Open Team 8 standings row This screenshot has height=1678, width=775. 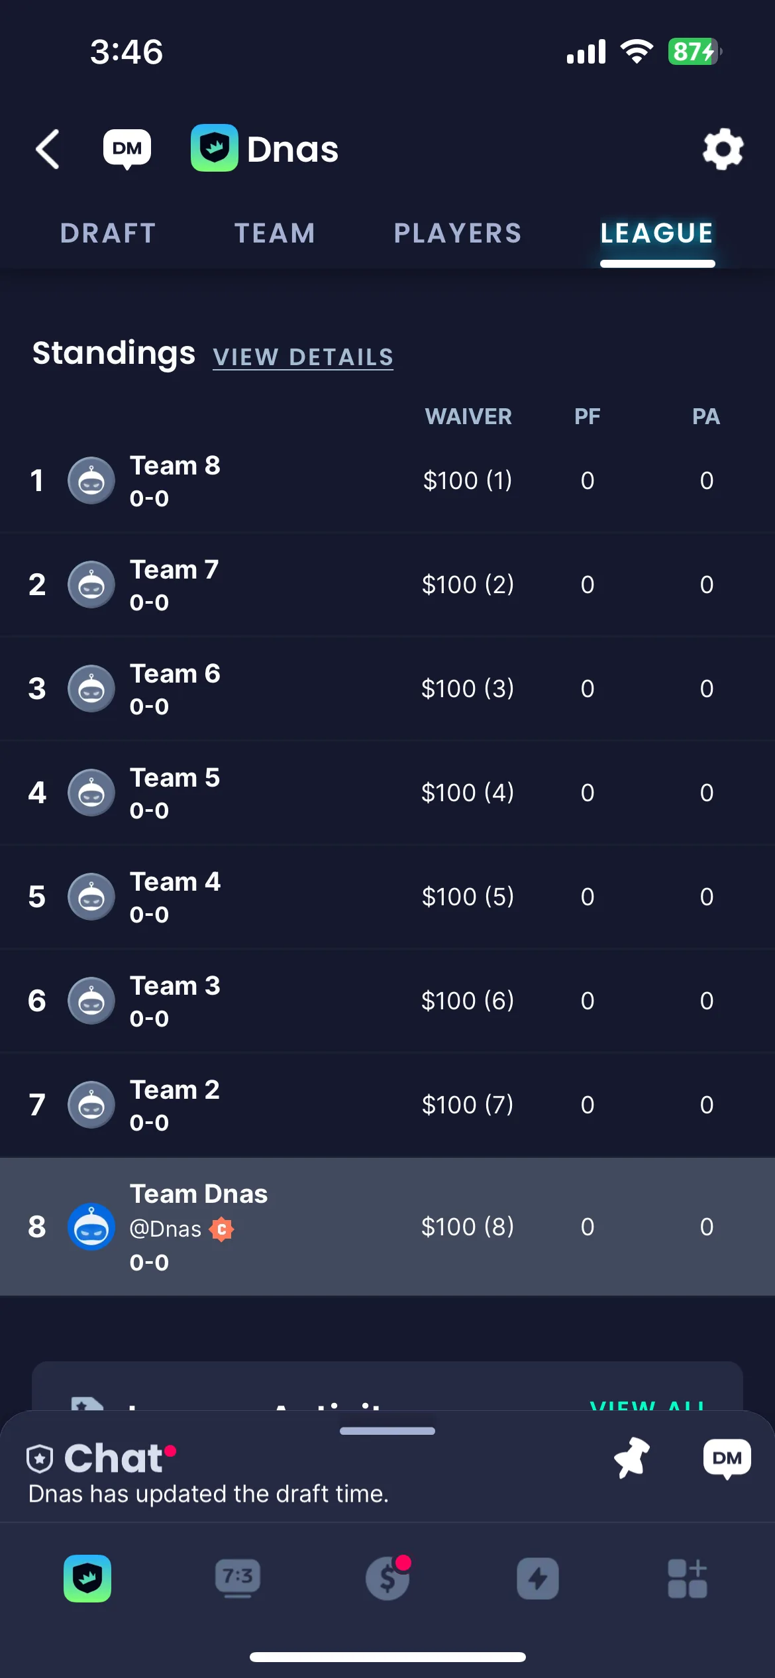tap(387, 480)
